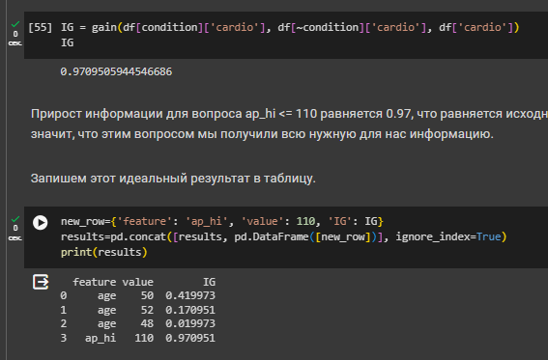Click '0 сек' timing under cell 55 checkmark
Image resolution: width=548 pixels, height=360 pixels.
(x=15, y=39)
